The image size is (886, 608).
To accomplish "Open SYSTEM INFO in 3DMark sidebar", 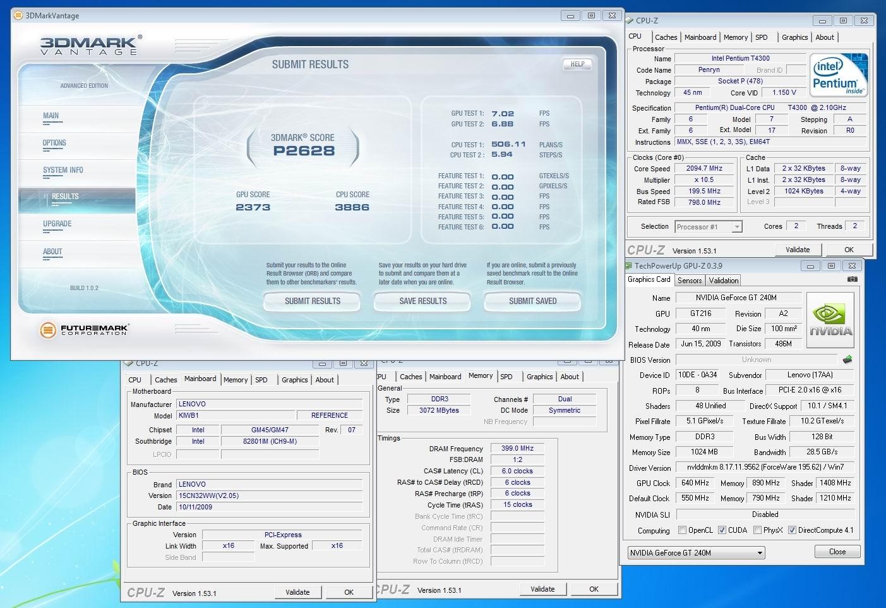I will point(63,170).
